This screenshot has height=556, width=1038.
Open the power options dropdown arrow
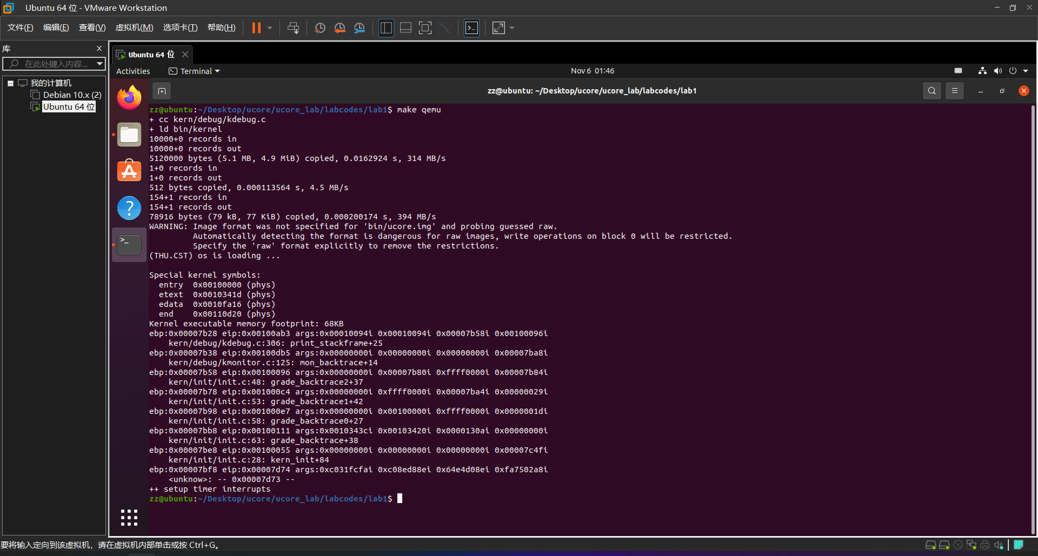(270, 28)
